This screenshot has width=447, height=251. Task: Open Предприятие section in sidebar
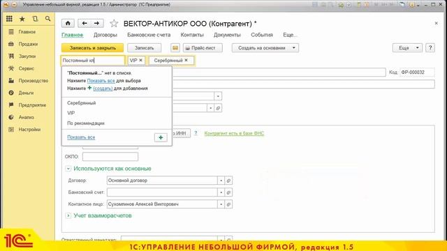tap(32, 105)
